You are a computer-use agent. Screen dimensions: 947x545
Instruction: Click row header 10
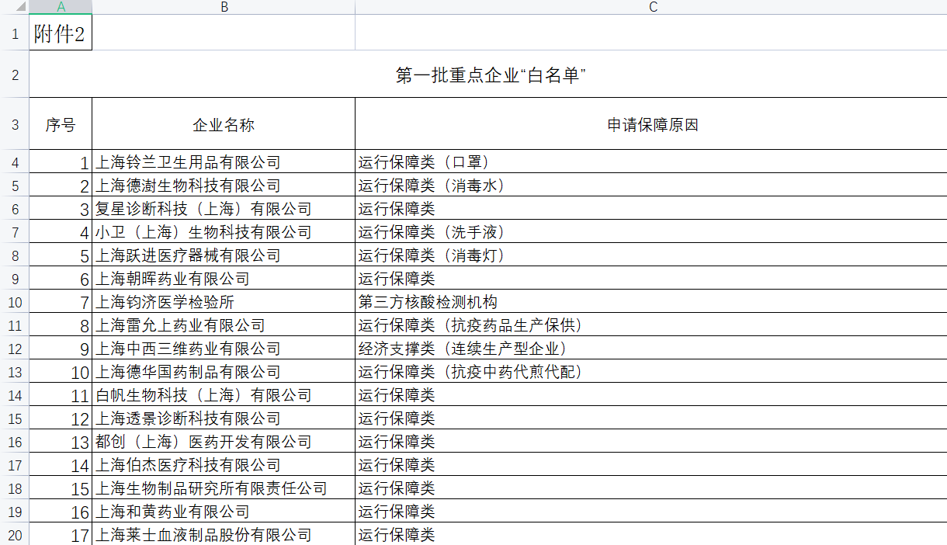click(14, 301)
